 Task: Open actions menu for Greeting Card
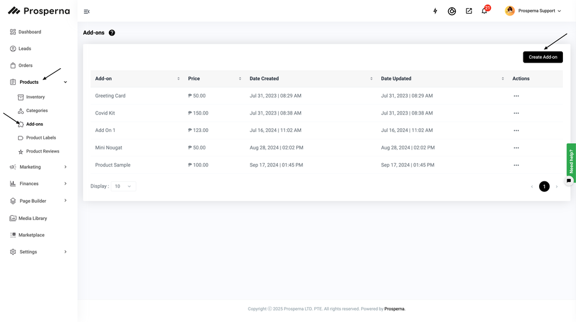[516, 96]
